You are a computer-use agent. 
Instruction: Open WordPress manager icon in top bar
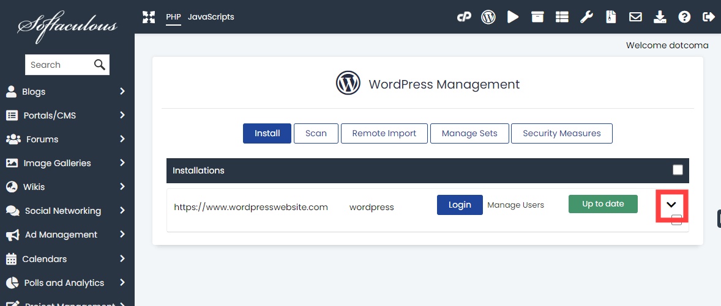pyautogui.click(x=488, y=17)
